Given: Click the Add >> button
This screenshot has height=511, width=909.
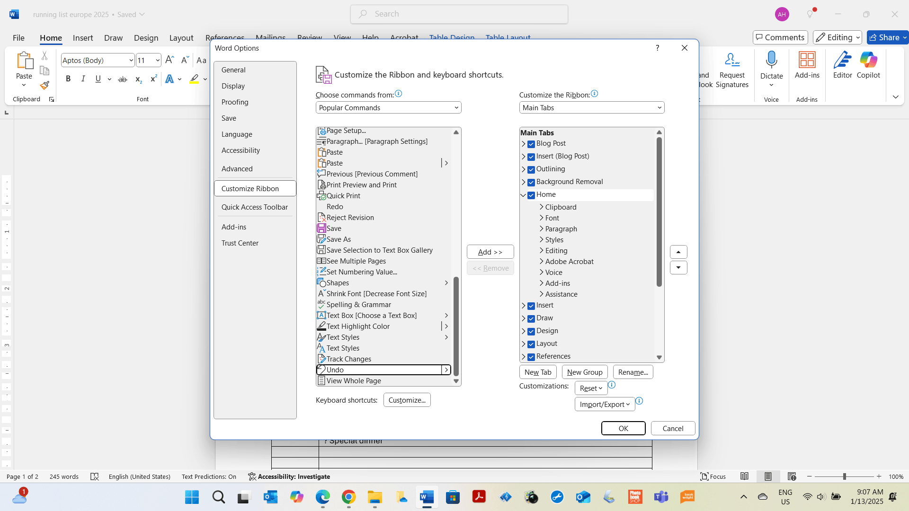Looking at the screenshot, I should 490,252.
